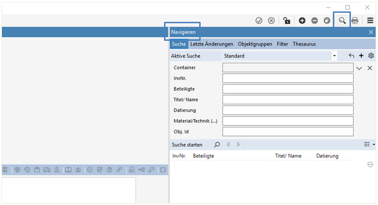
Task: Click the color palette icon
Action: pyautogui.click(x=27, y=169)
